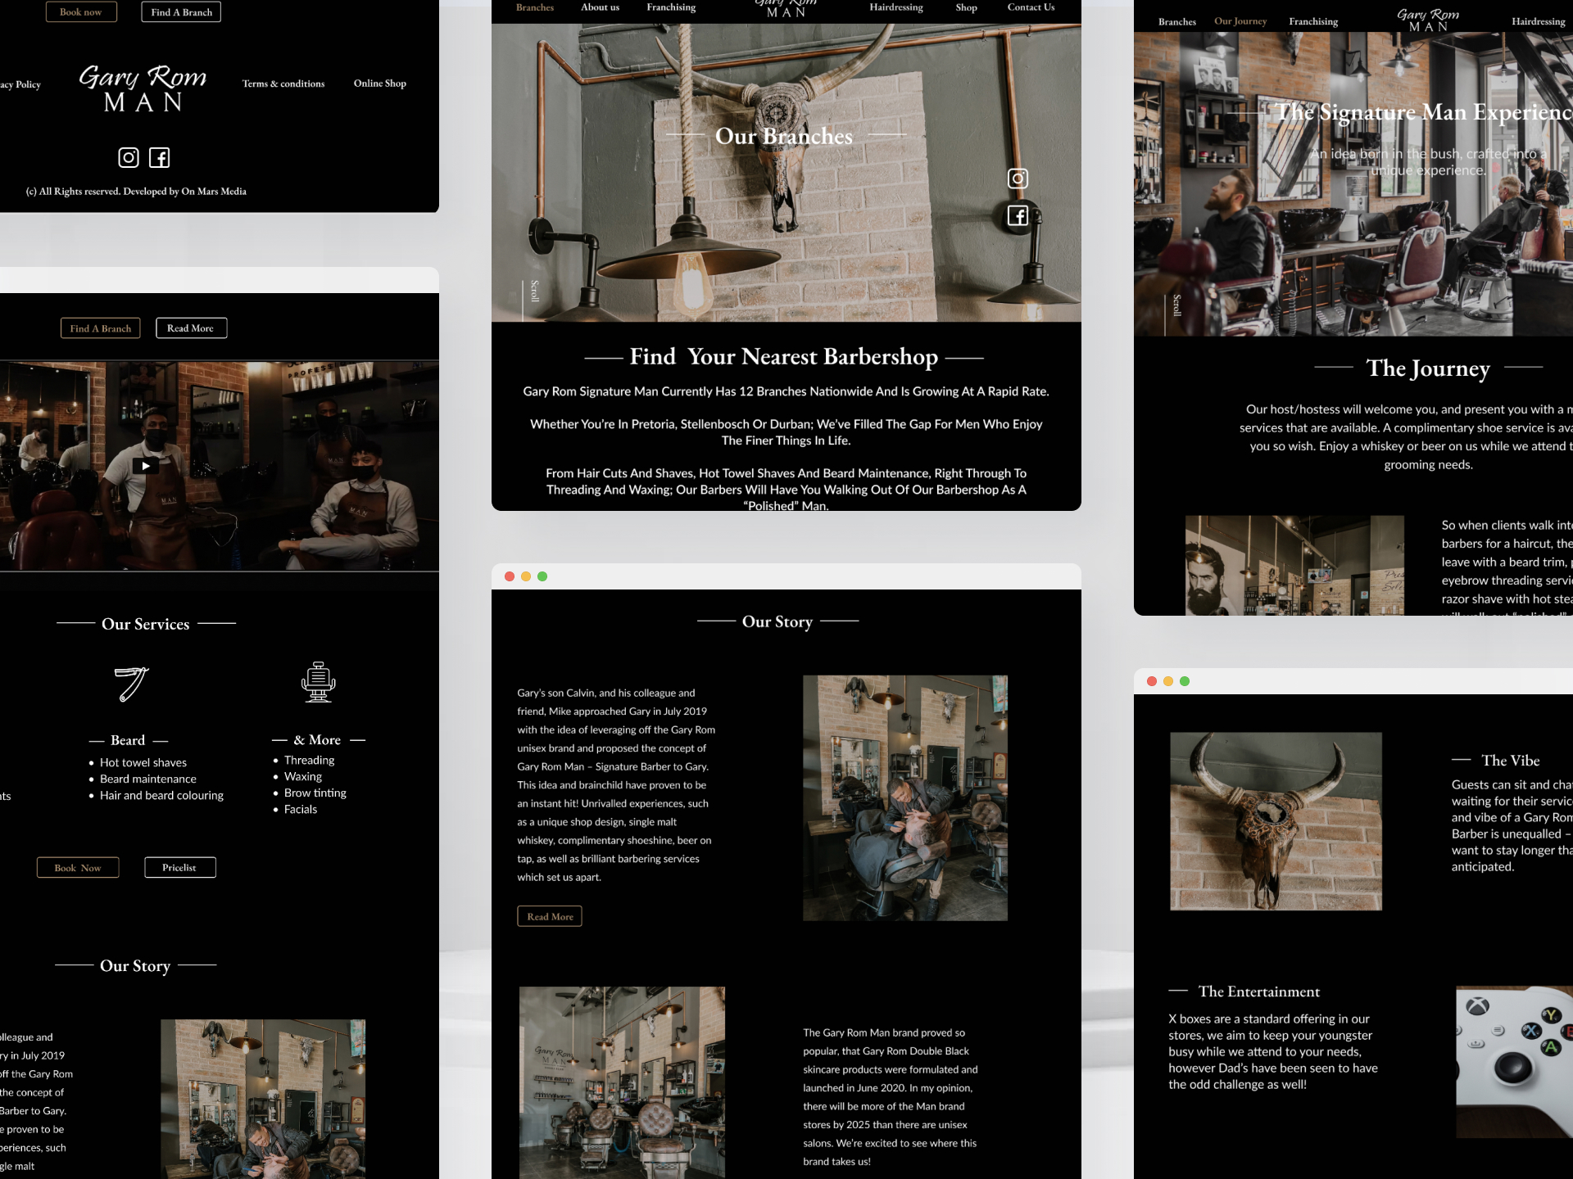The height and width of the screenshot is (1179, 1573).
Task: Open the About us menu item
Action: 600,7
